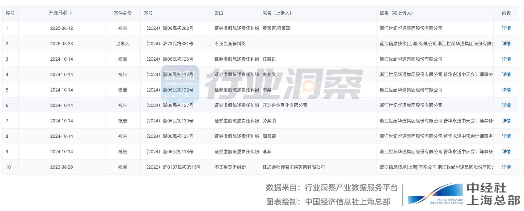Select case number (2022）沪0107民初8515号
This screenshot has height=211, width=524.
(173, 167)
